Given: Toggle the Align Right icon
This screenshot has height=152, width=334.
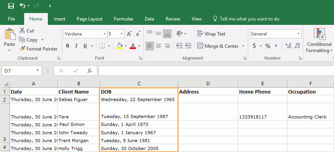Looking at the screenshot, I should click(167, 46).
